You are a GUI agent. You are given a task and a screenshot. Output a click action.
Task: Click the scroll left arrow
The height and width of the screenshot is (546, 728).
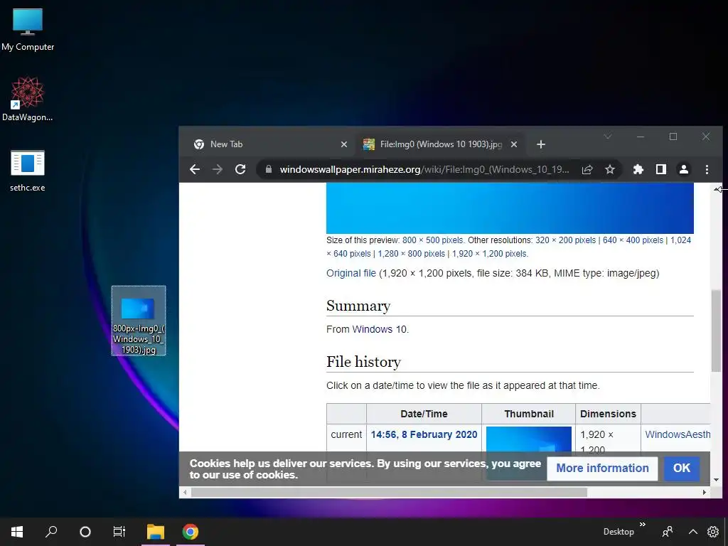[x=186, y=492]
